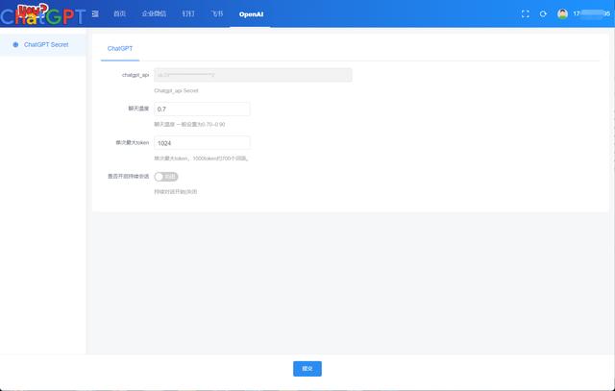This screenshot has height=391, width=615.
Task: Click the hint text below the 1024 field
Action: pos(201,159)
